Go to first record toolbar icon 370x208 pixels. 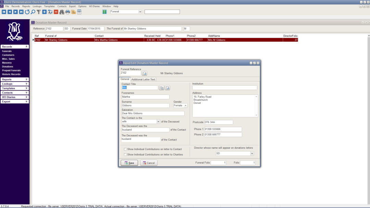[4, 12]
